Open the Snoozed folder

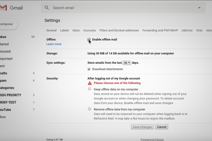point(5,51)
